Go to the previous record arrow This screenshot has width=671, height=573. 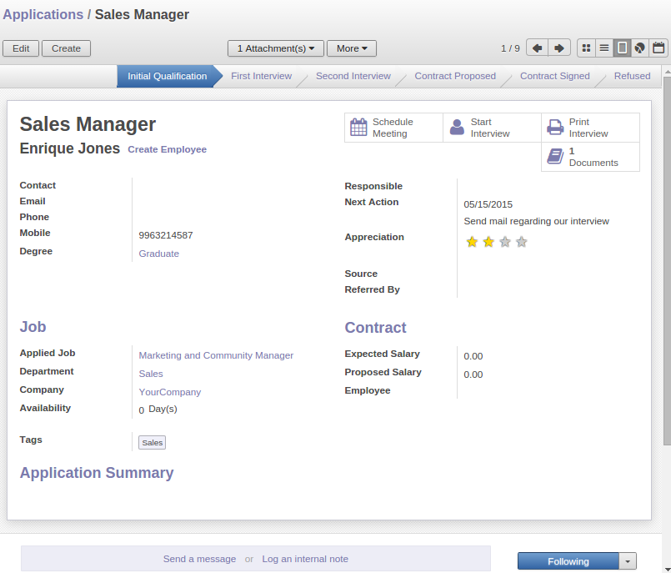coord(538,48)
